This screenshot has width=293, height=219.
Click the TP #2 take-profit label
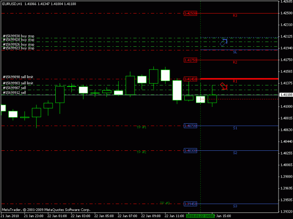pos(142,152)
